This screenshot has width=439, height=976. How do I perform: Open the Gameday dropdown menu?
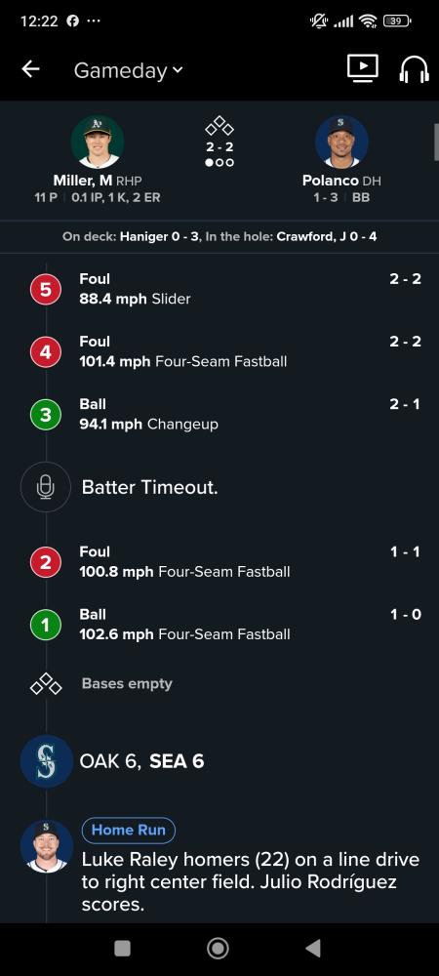(x=128, y=70)
